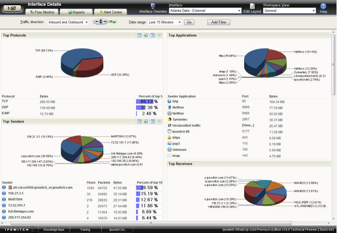This screenshot has height=233, width=337.
Task: Click the http slice in Top Applications pie
Action: click(x=255, y=59)
